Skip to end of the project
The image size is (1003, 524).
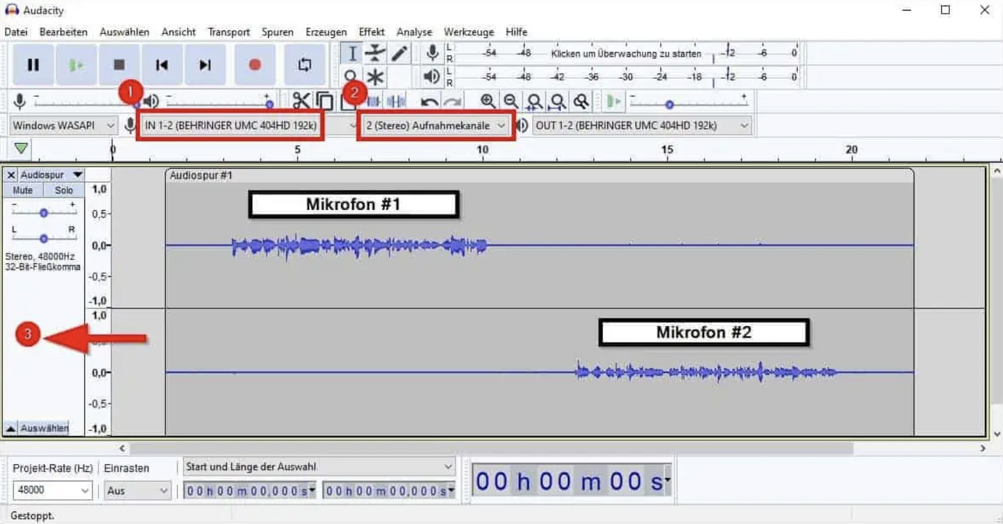(205, 65)
